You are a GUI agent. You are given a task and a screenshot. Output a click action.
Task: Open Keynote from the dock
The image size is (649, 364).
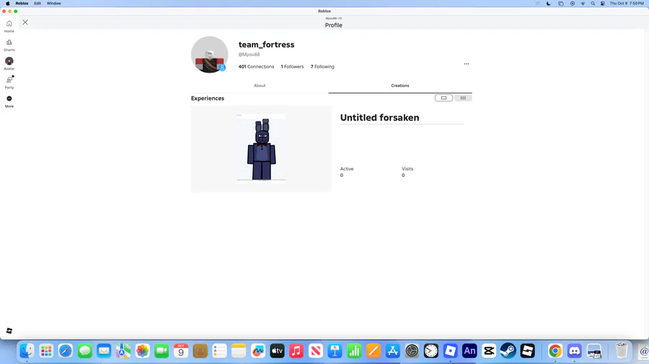coord(335,351)
